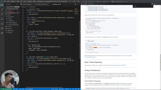
Task: Click the browser forward arrow
Action: [84, 4]
